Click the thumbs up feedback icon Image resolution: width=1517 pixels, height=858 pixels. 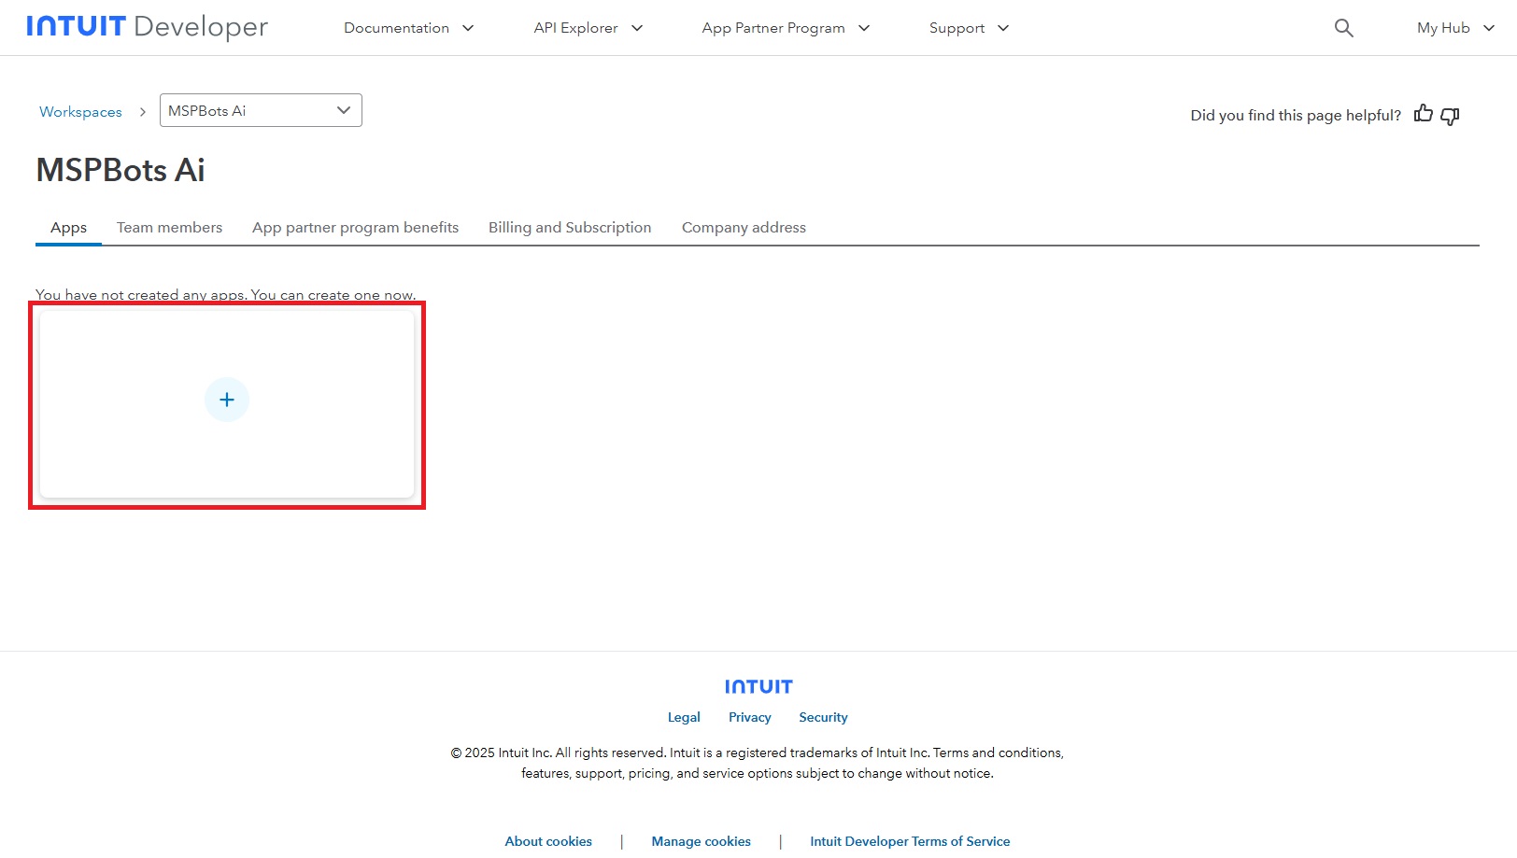[1423, 114]
